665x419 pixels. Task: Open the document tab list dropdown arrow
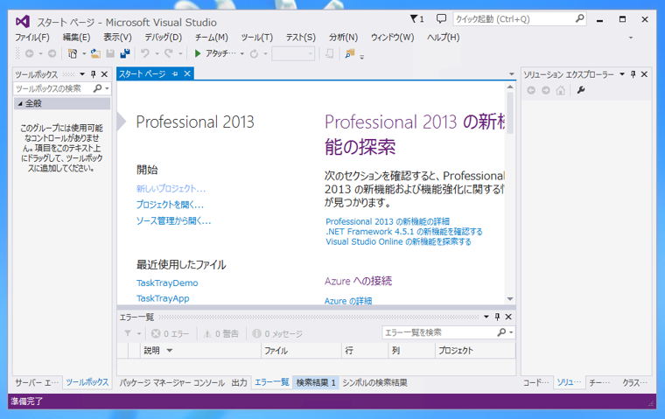coord(512,74)
